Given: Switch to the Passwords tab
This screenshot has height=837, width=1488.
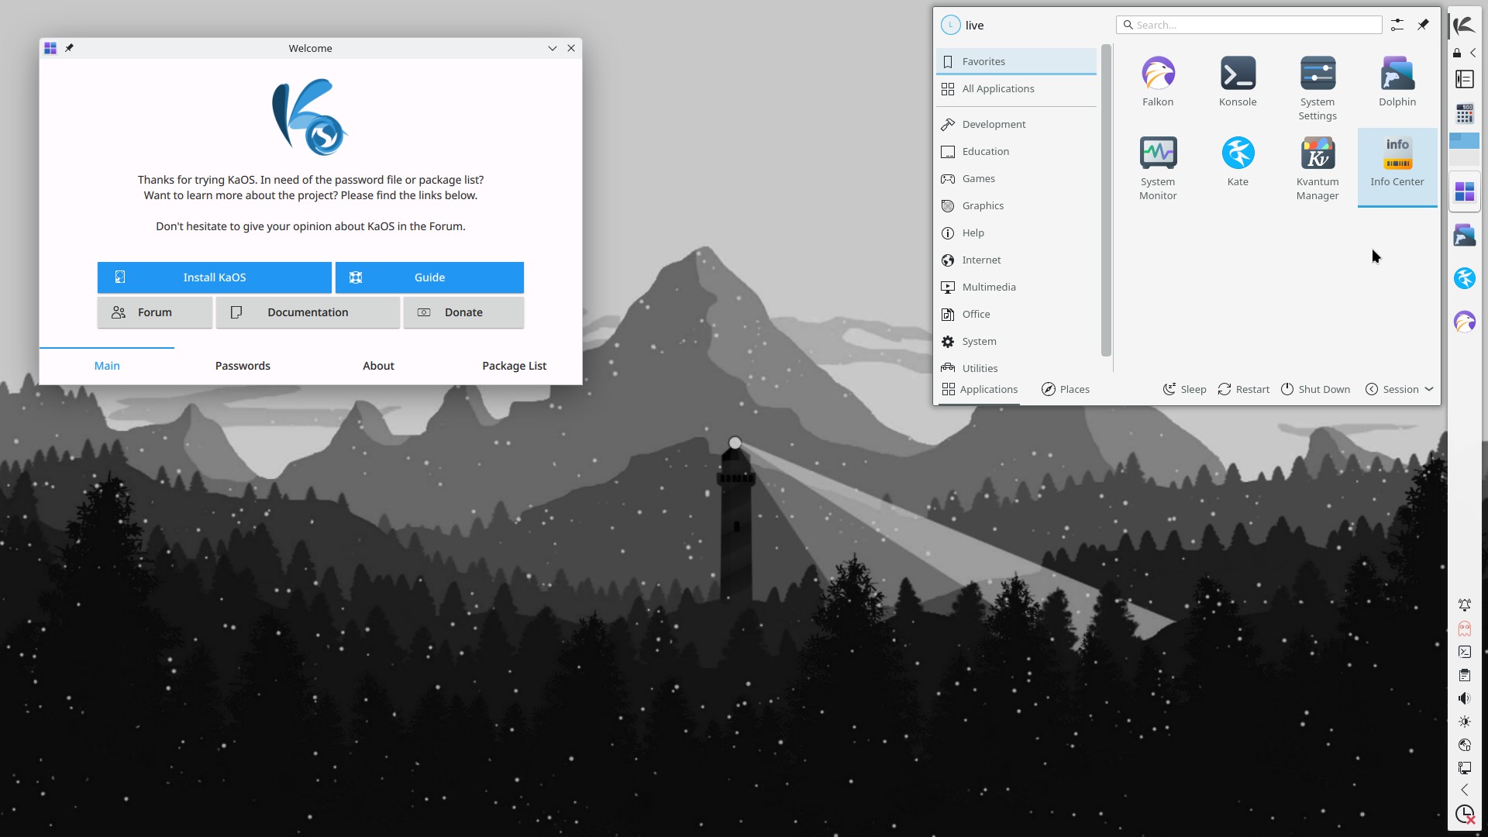Looking at the screenshot, I should pyautogui.click(x=243, y=366).
